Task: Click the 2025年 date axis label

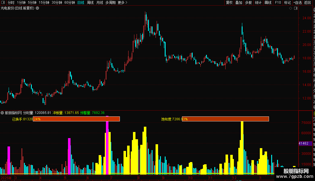Action: click(6, 178)
